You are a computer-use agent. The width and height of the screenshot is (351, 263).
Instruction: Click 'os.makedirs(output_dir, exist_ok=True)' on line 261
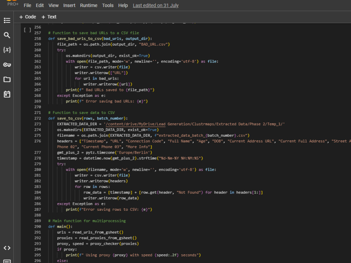pos(108,56)
